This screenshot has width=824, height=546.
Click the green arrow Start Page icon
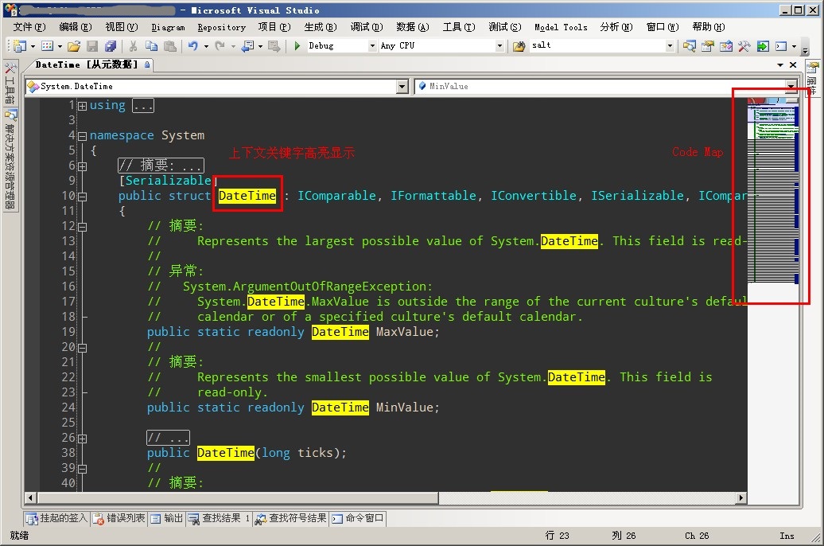coord(763,46)
